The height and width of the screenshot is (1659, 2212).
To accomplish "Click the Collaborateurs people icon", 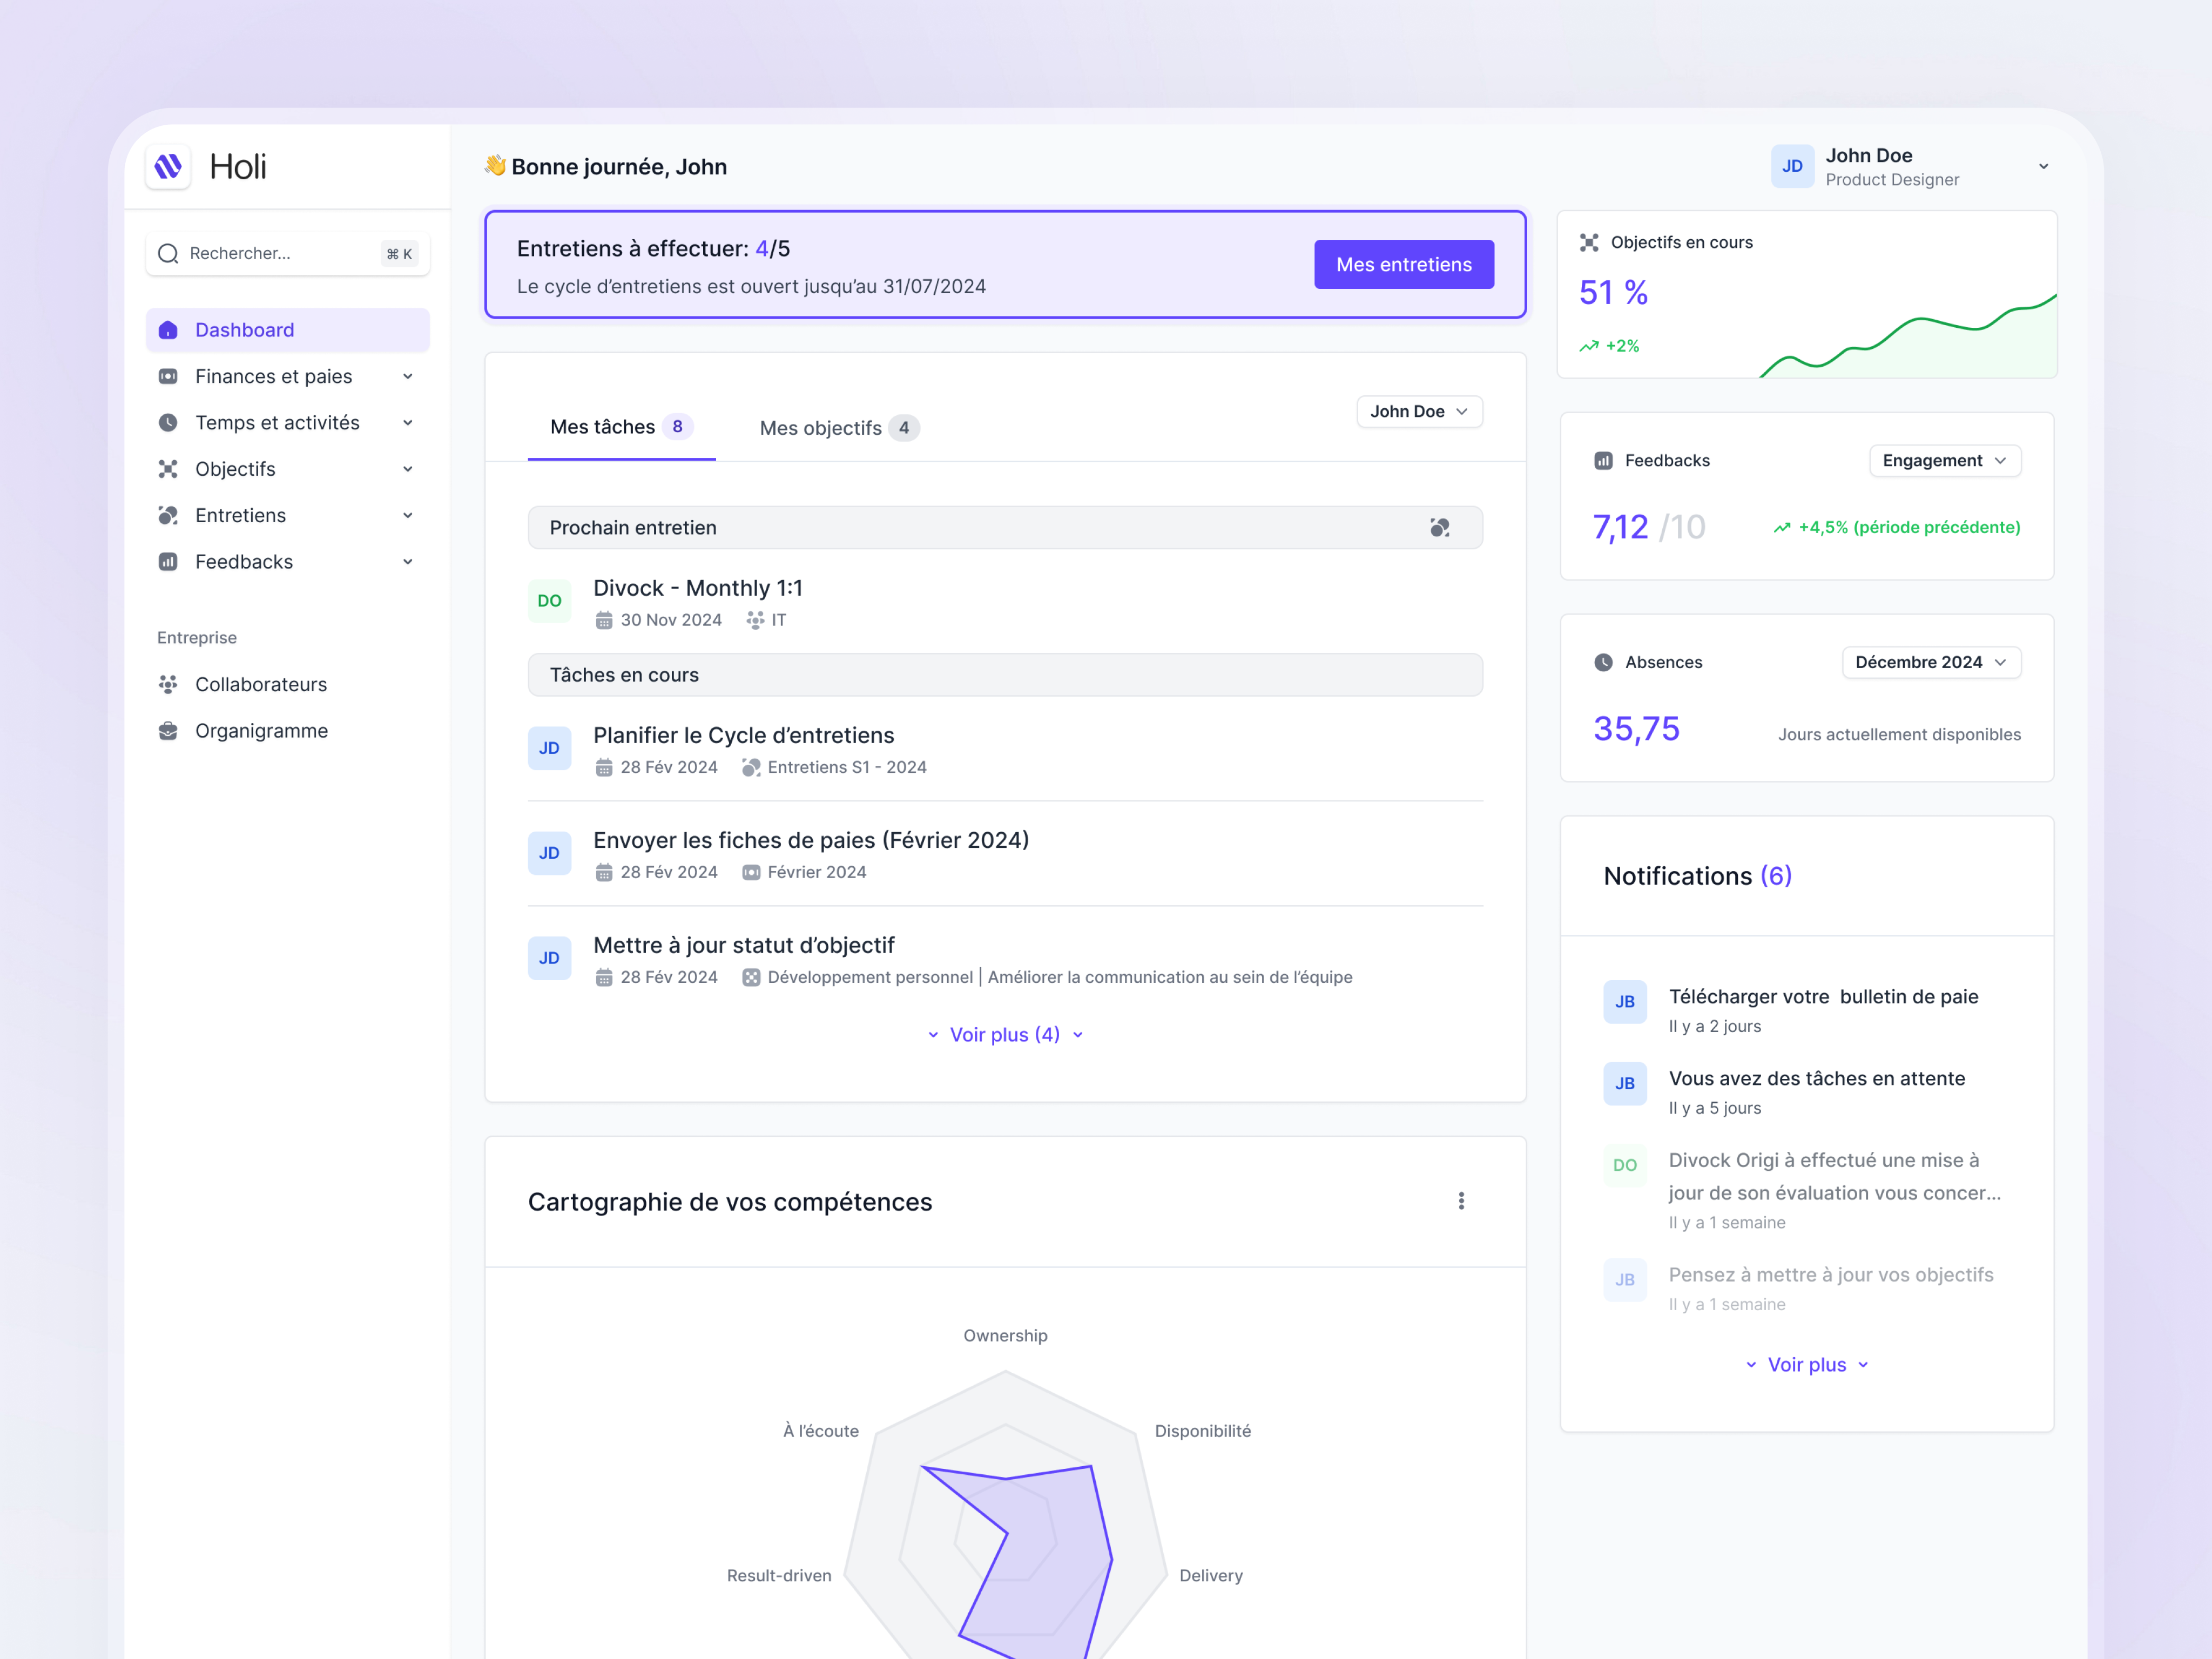I will (x=168, y=684).
